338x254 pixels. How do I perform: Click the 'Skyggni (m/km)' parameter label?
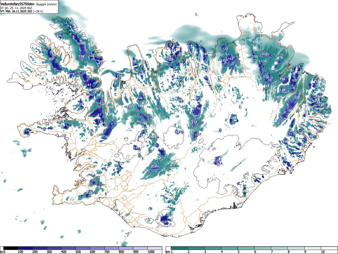(x=46, y=4)
